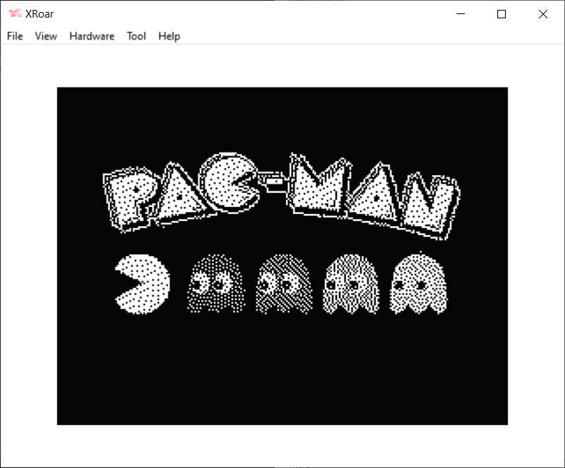565x468 pixels.
Task: Open the View menu
Action: pos(45,36)
